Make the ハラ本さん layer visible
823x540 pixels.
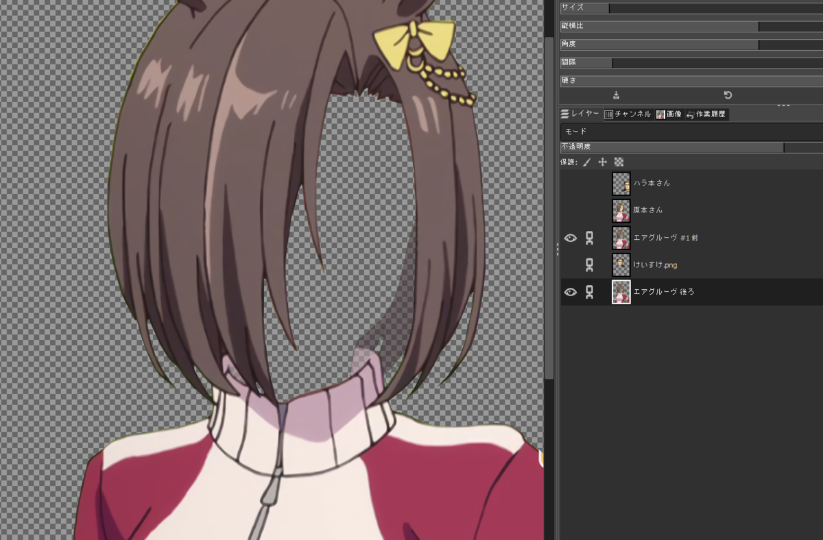pos(570,183)
